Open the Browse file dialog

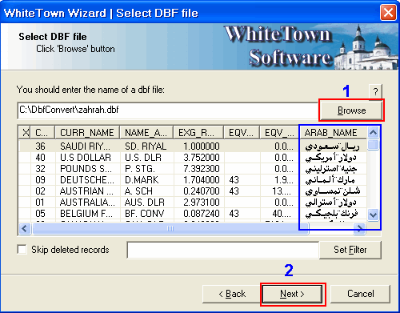tap(351, 110)
